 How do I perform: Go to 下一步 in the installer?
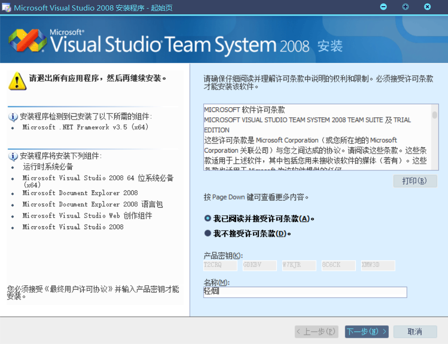pos(366,332)
